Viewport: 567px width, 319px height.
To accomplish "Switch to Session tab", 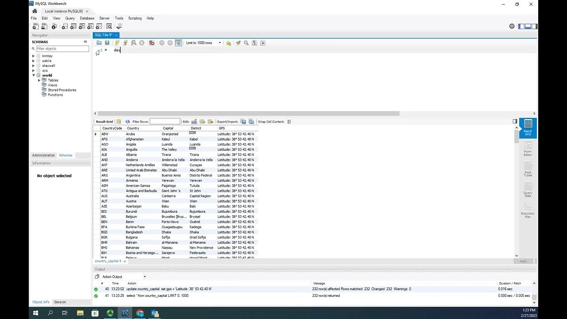I will click(x=60, y=302).
